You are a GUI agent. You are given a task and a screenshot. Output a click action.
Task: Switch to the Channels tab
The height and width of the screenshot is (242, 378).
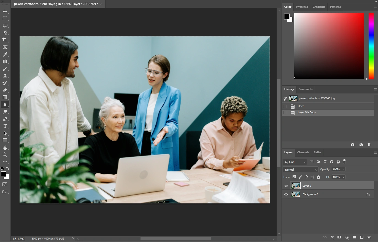tap(303, 152)
